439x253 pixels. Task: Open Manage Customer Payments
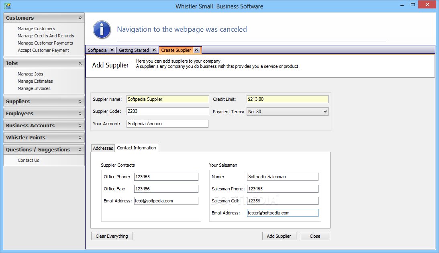45,43
